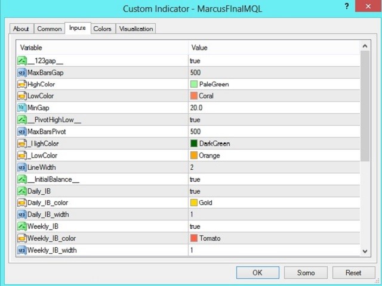This screenshot has height=286, width=382.
Task: Select the Inputs tab
Action: pyautogui.click(x=78, y=28)
